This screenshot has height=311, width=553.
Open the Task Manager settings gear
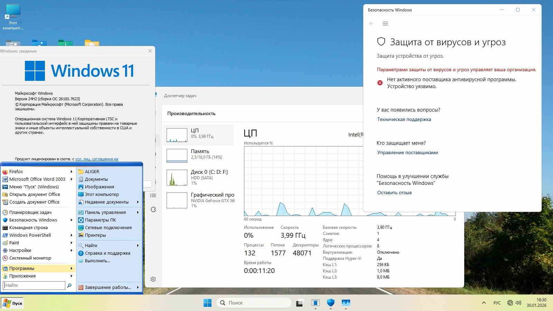pyautogui.click(x=153, y=279)
